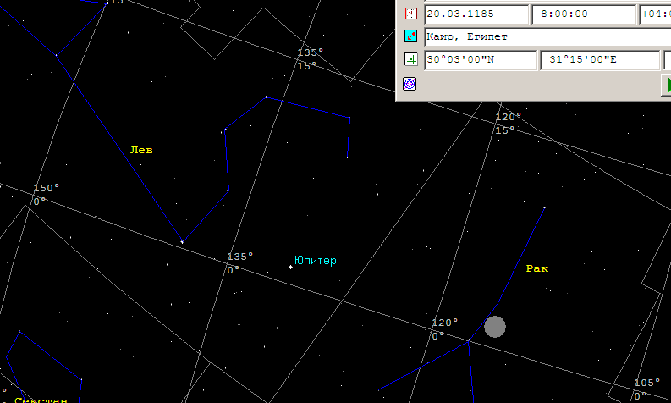Click the green crosshair coordinates icon
This screenshot has width=671, height=403.
tap(411, 59)
